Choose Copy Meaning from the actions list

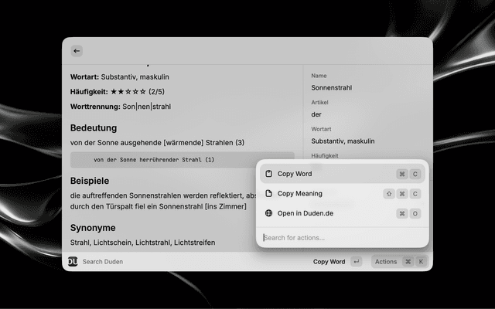(299, 194)
